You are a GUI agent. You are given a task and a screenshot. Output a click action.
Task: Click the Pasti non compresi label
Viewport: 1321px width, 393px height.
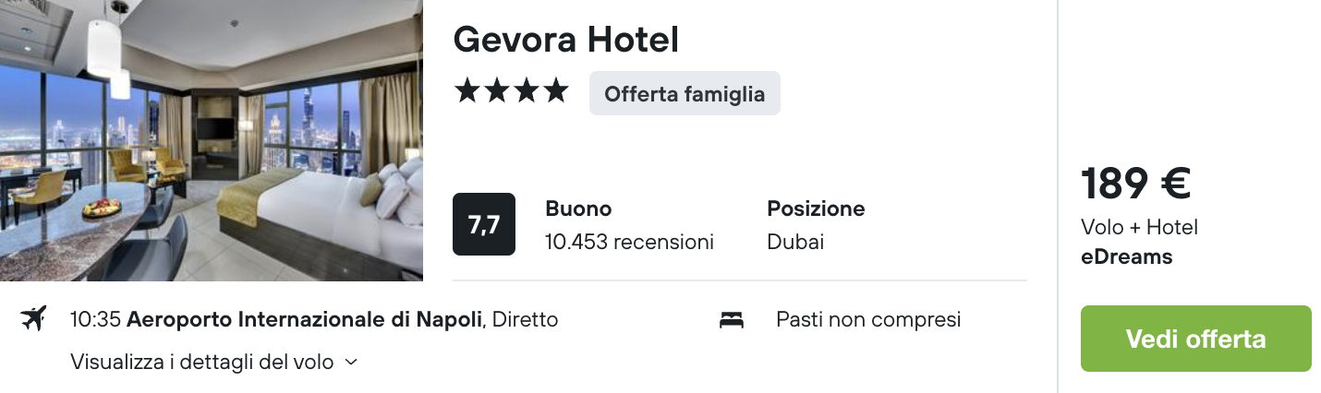pos(867,320)
